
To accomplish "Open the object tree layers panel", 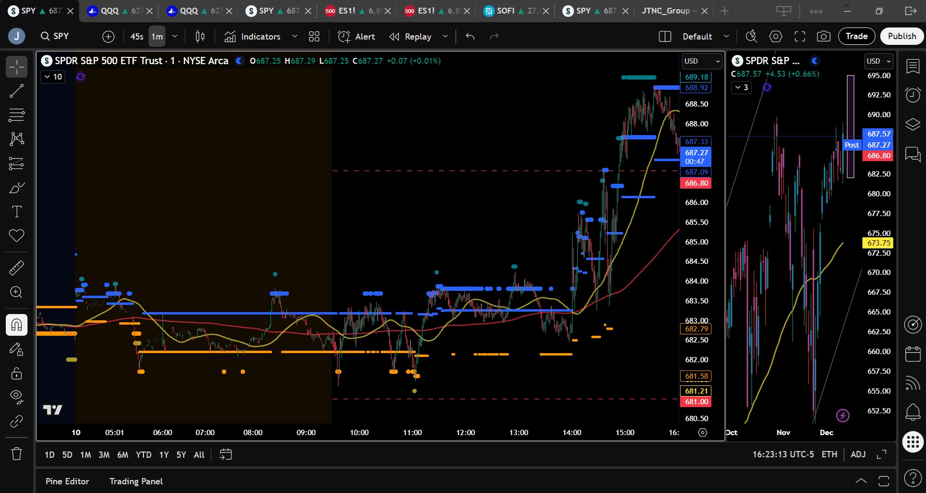I will (913, 124).
